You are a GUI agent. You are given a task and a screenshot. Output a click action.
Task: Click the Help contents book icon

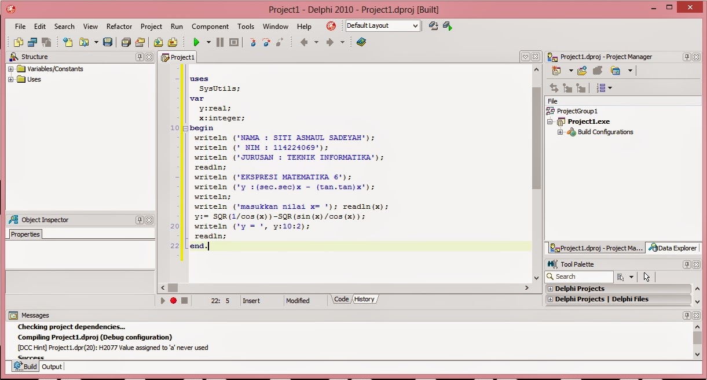[361, 42]
